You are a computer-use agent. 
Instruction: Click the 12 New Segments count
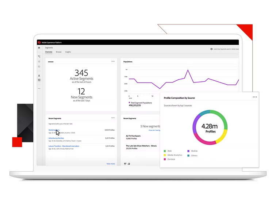click(x=81, y=92)
